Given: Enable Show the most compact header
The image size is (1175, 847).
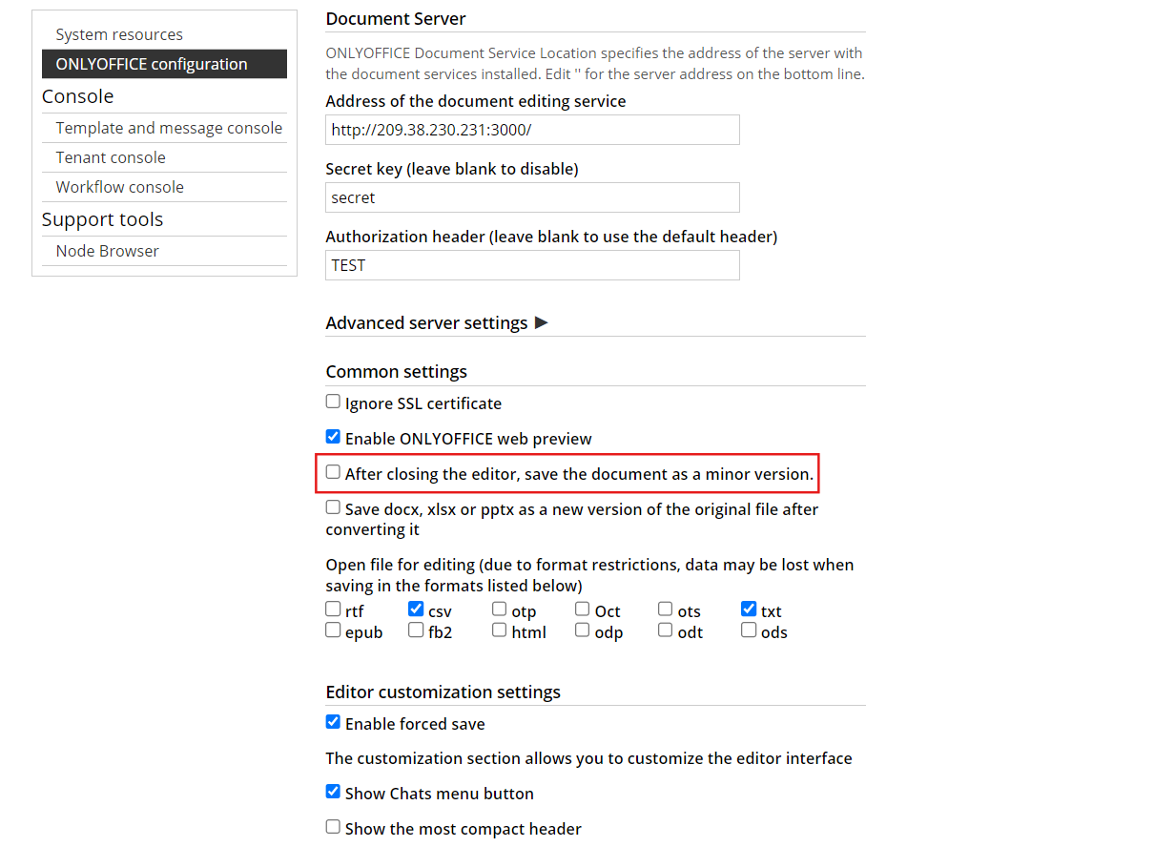Looking at the screenshot, I should [x=333, y=828].
